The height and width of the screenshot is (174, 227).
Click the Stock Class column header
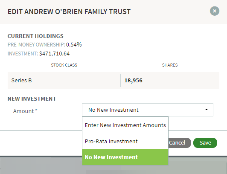(64, 65)
